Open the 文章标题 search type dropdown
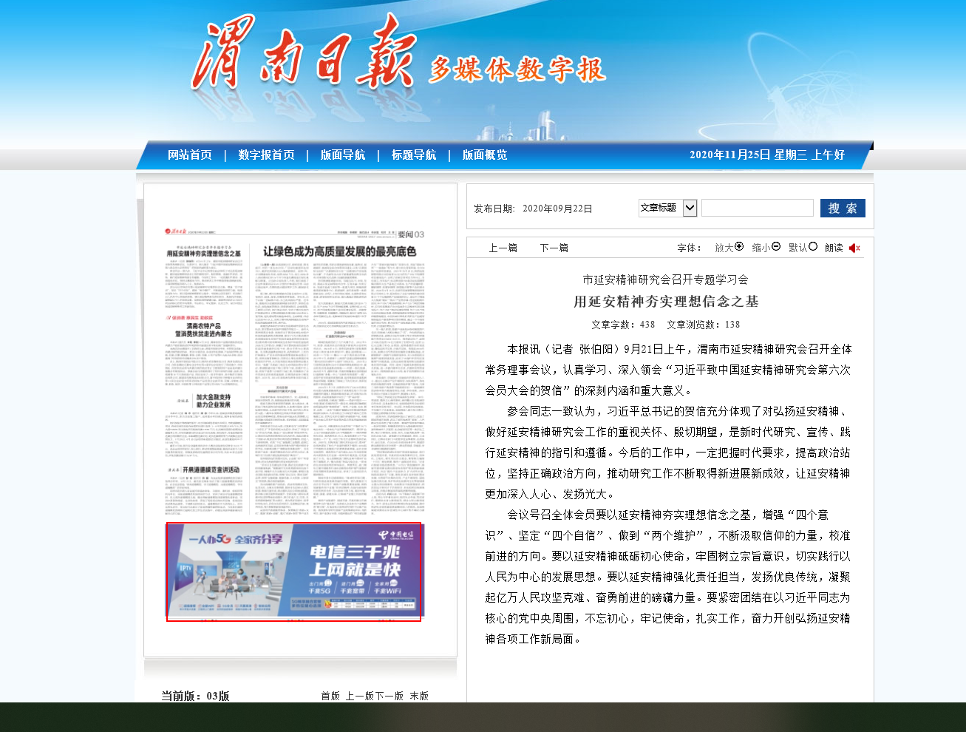 [x=668, y=208]
